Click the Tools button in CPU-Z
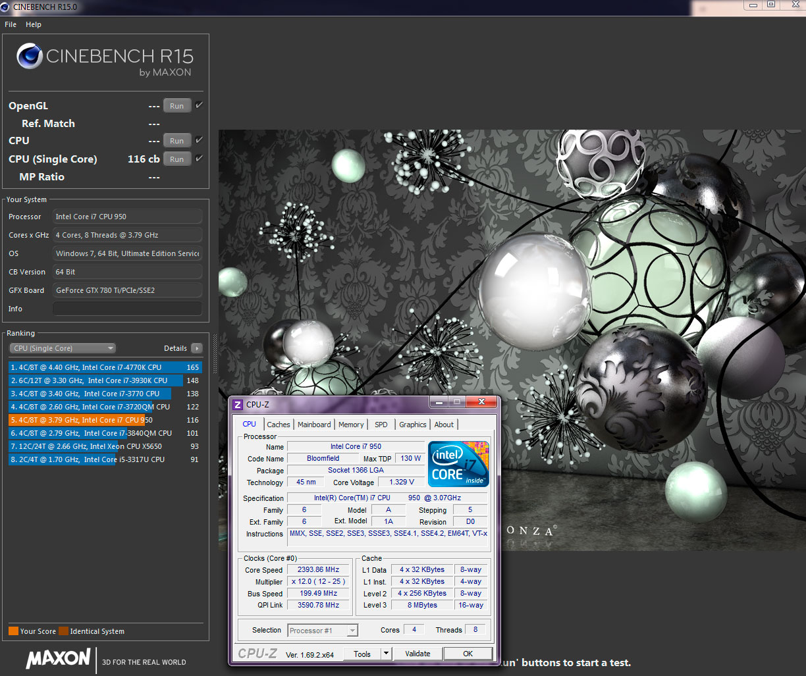The image size is (806, 676). pyautogui.click(x=362, y=654)
